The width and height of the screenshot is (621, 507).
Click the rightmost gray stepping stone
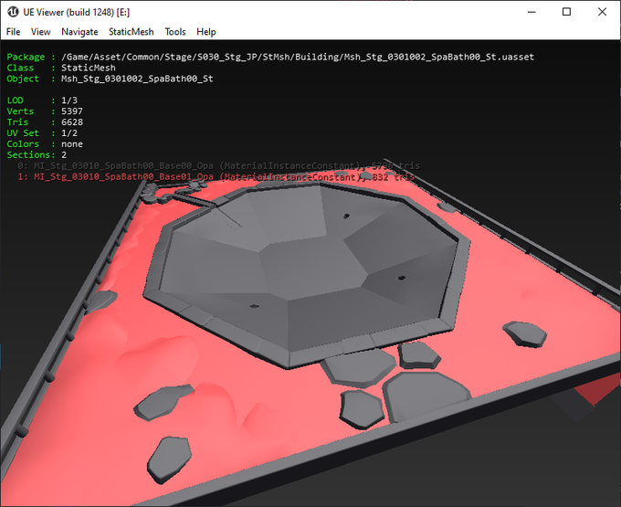525,333
